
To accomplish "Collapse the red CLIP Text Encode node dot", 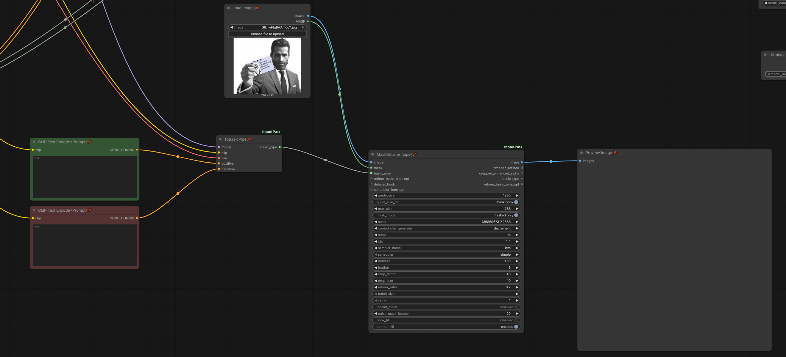I will tap(34, 210).
